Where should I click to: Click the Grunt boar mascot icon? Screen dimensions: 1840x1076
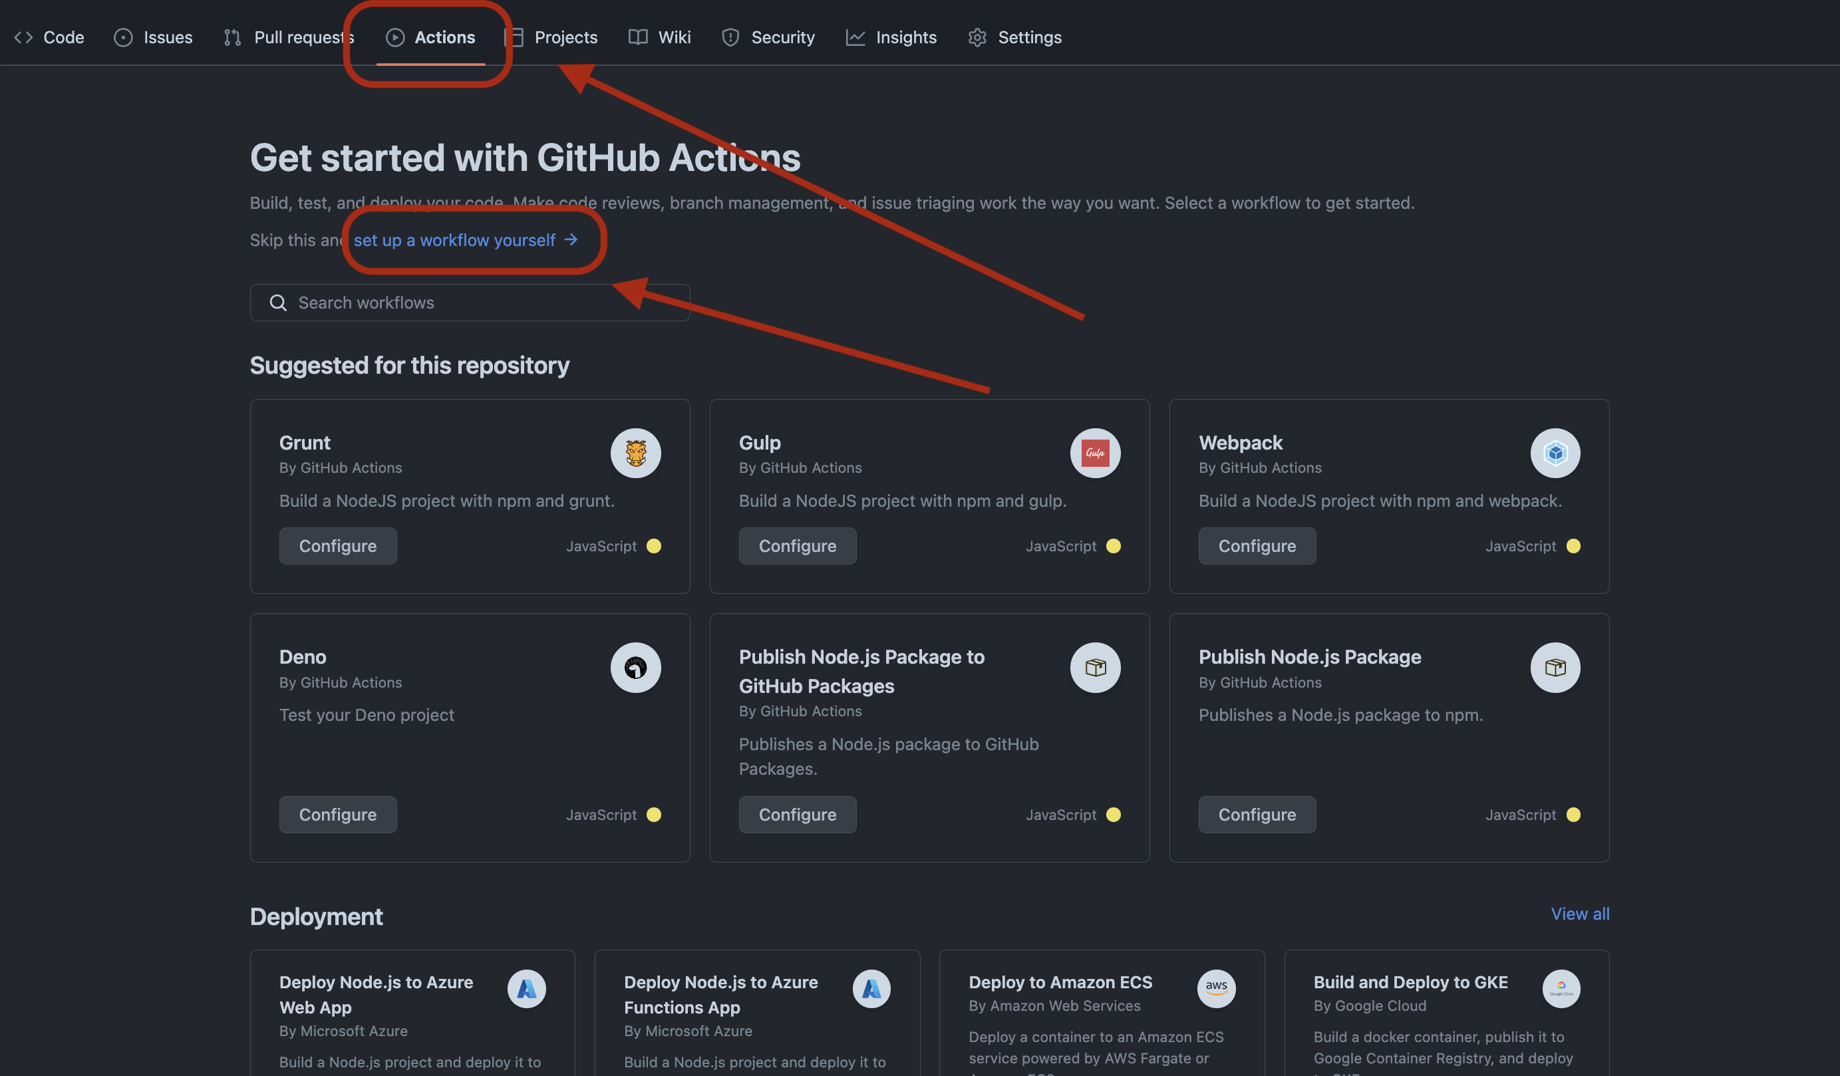click(635, 454)
